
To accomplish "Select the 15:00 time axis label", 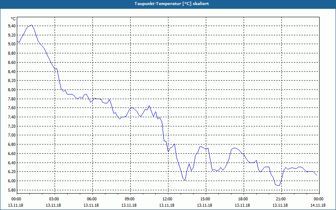I will coord(206,199).
